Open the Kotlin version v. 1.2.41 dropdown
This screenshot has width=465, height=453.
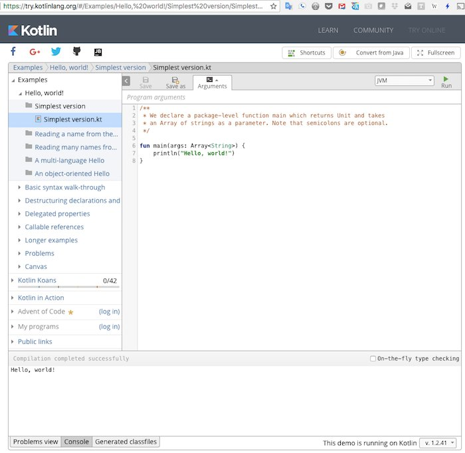438,442
